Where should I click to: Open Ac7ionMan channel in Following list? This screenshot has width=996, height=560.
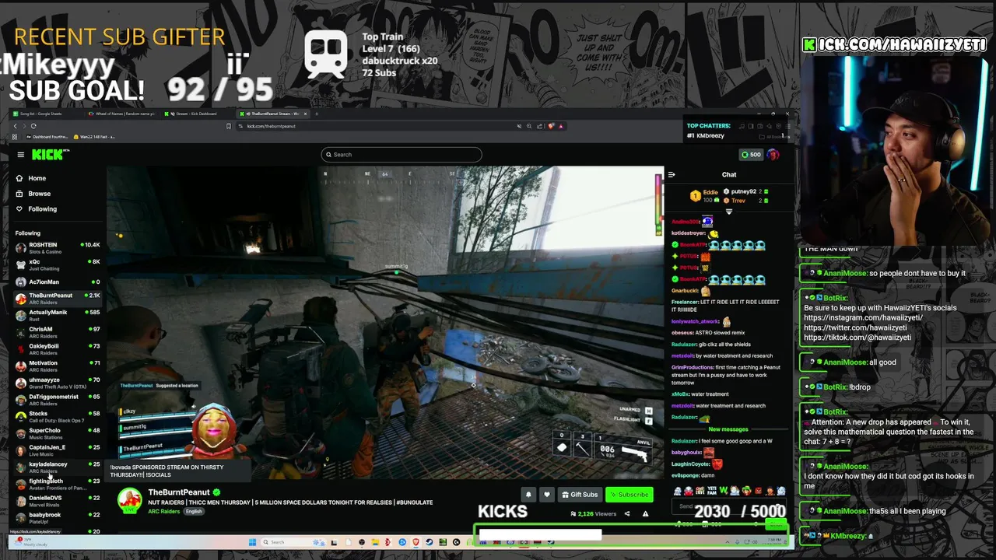point(58,282)
